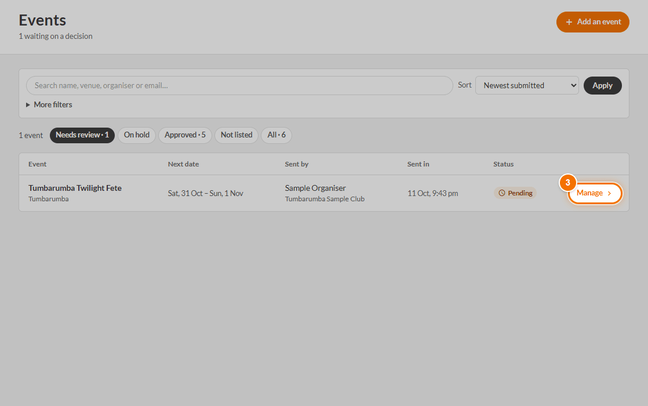Click the clock icon in Pending badge
This screenshot has width=648, height=406.
click(502, 193)
